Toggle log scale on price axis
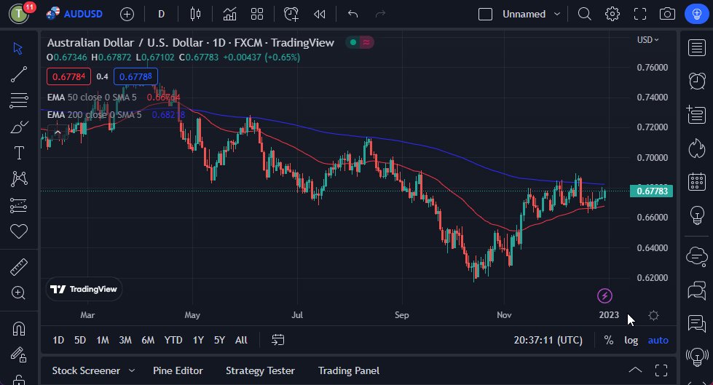Screen dimensions: 713x385 [631, 340]
